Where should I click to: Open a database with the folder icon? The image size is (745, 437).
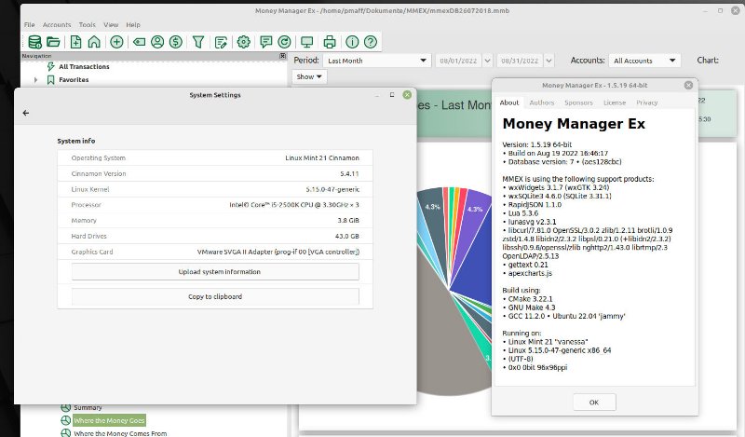(x=53, y=42)
